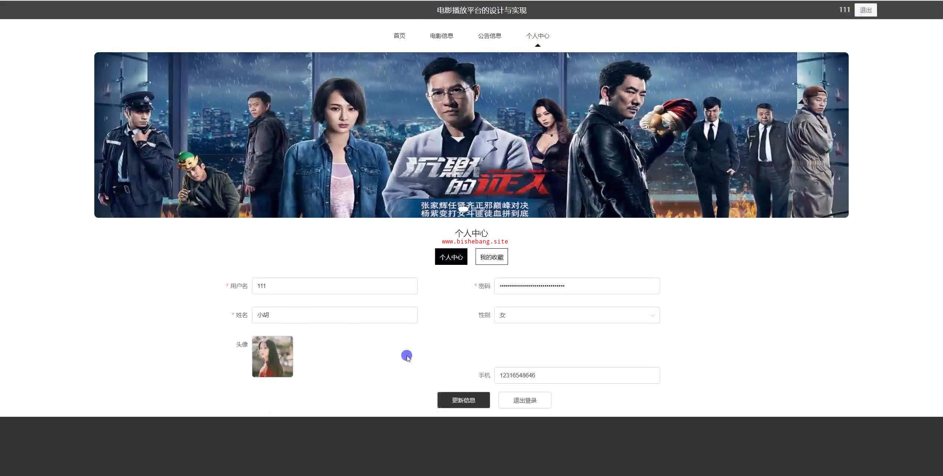The height and width of the screenshot is (476, 943).
Task: Click username 111 in the header
Action: pyautogui.click(x=844, y=10)
